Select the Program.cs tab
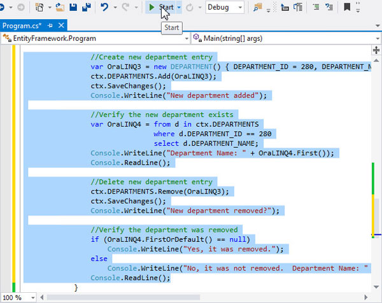Viewport: 382px width, 303px height. (x=22, y=25)
